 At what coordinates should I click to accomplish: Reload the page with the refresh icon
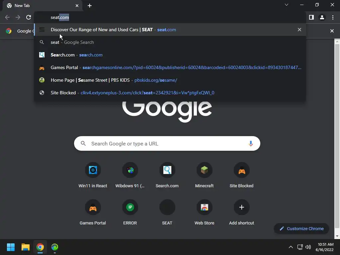tap(29, 17)
